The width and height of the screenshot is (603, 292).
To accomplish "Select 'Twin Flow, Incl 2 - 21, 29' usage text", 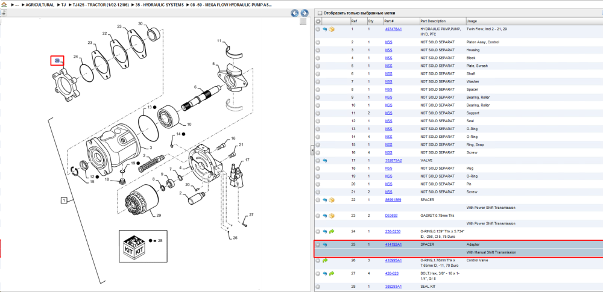I will point(488,29).
